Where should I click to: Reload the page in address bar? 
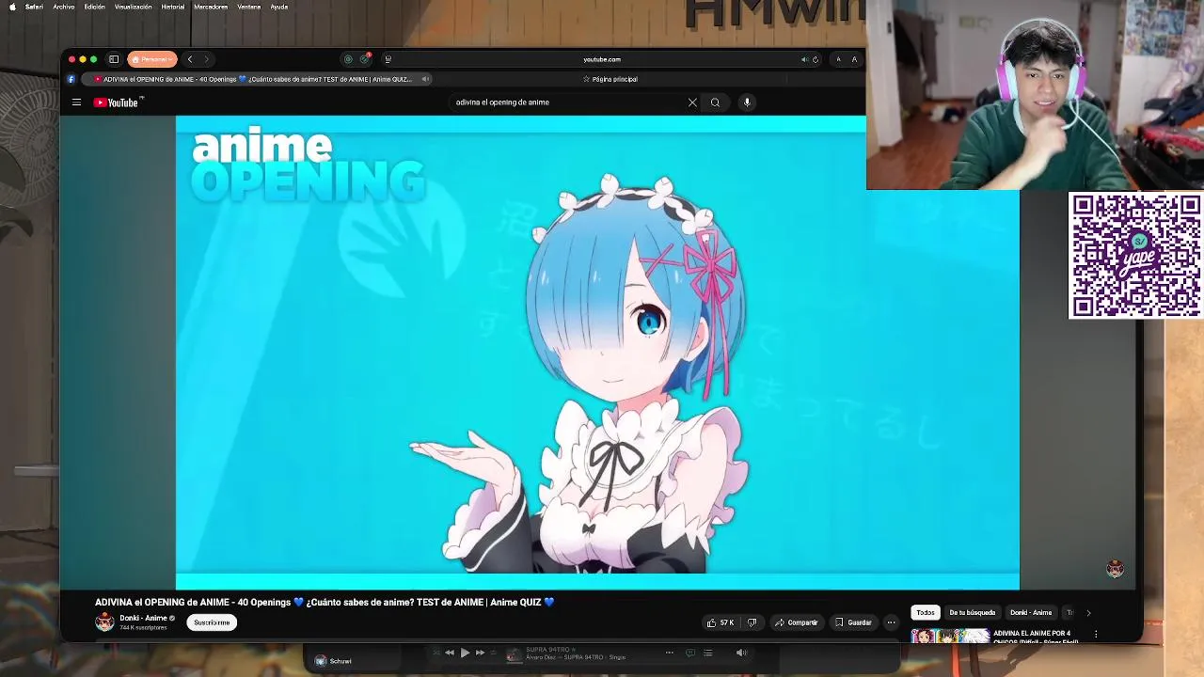pyautogui.click(x=816, y=59)
